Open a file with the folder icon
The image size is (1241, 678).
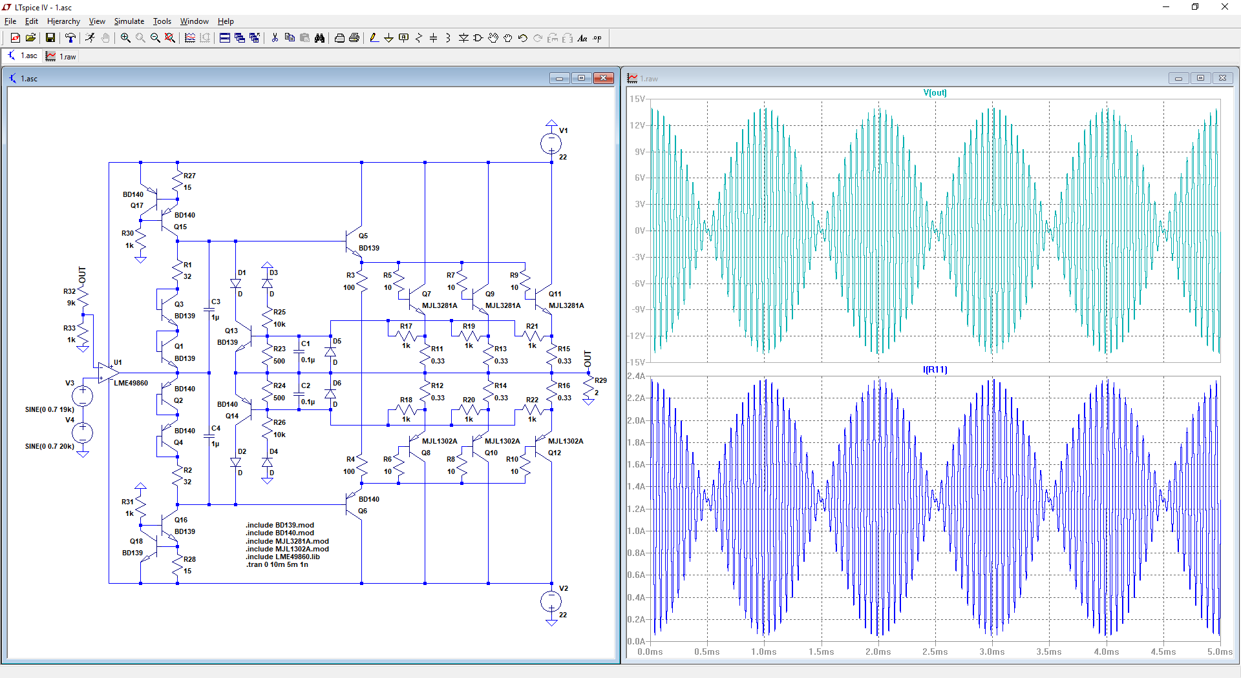30,38
